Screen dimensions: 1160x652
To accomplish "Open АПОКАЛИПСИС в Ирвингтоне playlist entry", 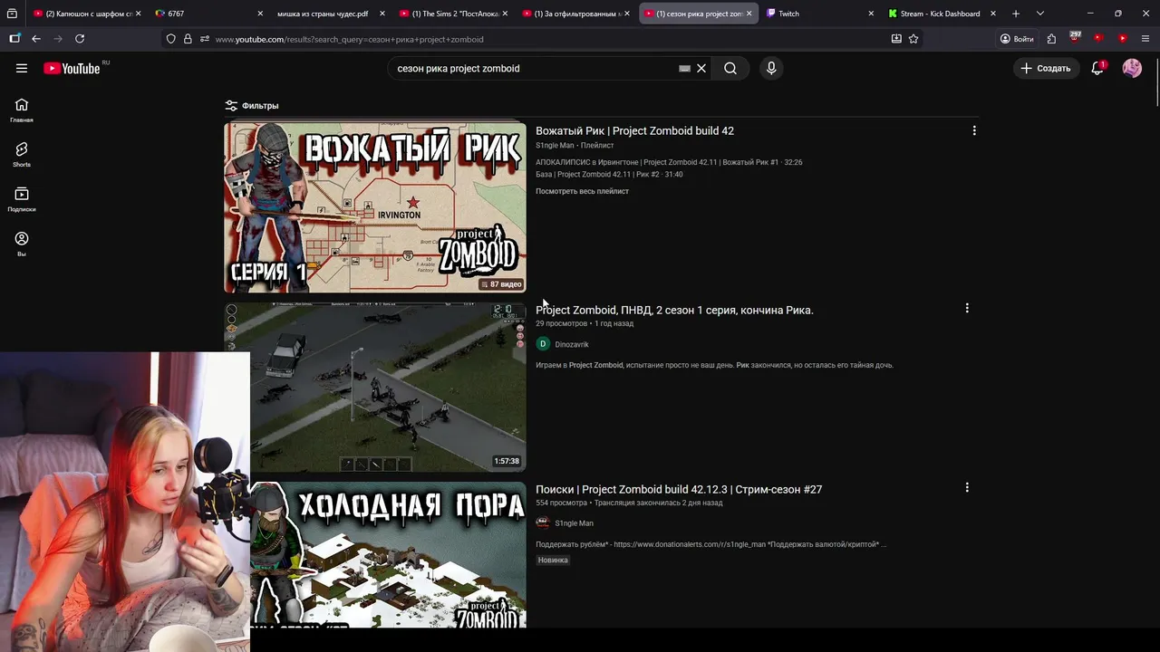I will [x=669, y=162].
